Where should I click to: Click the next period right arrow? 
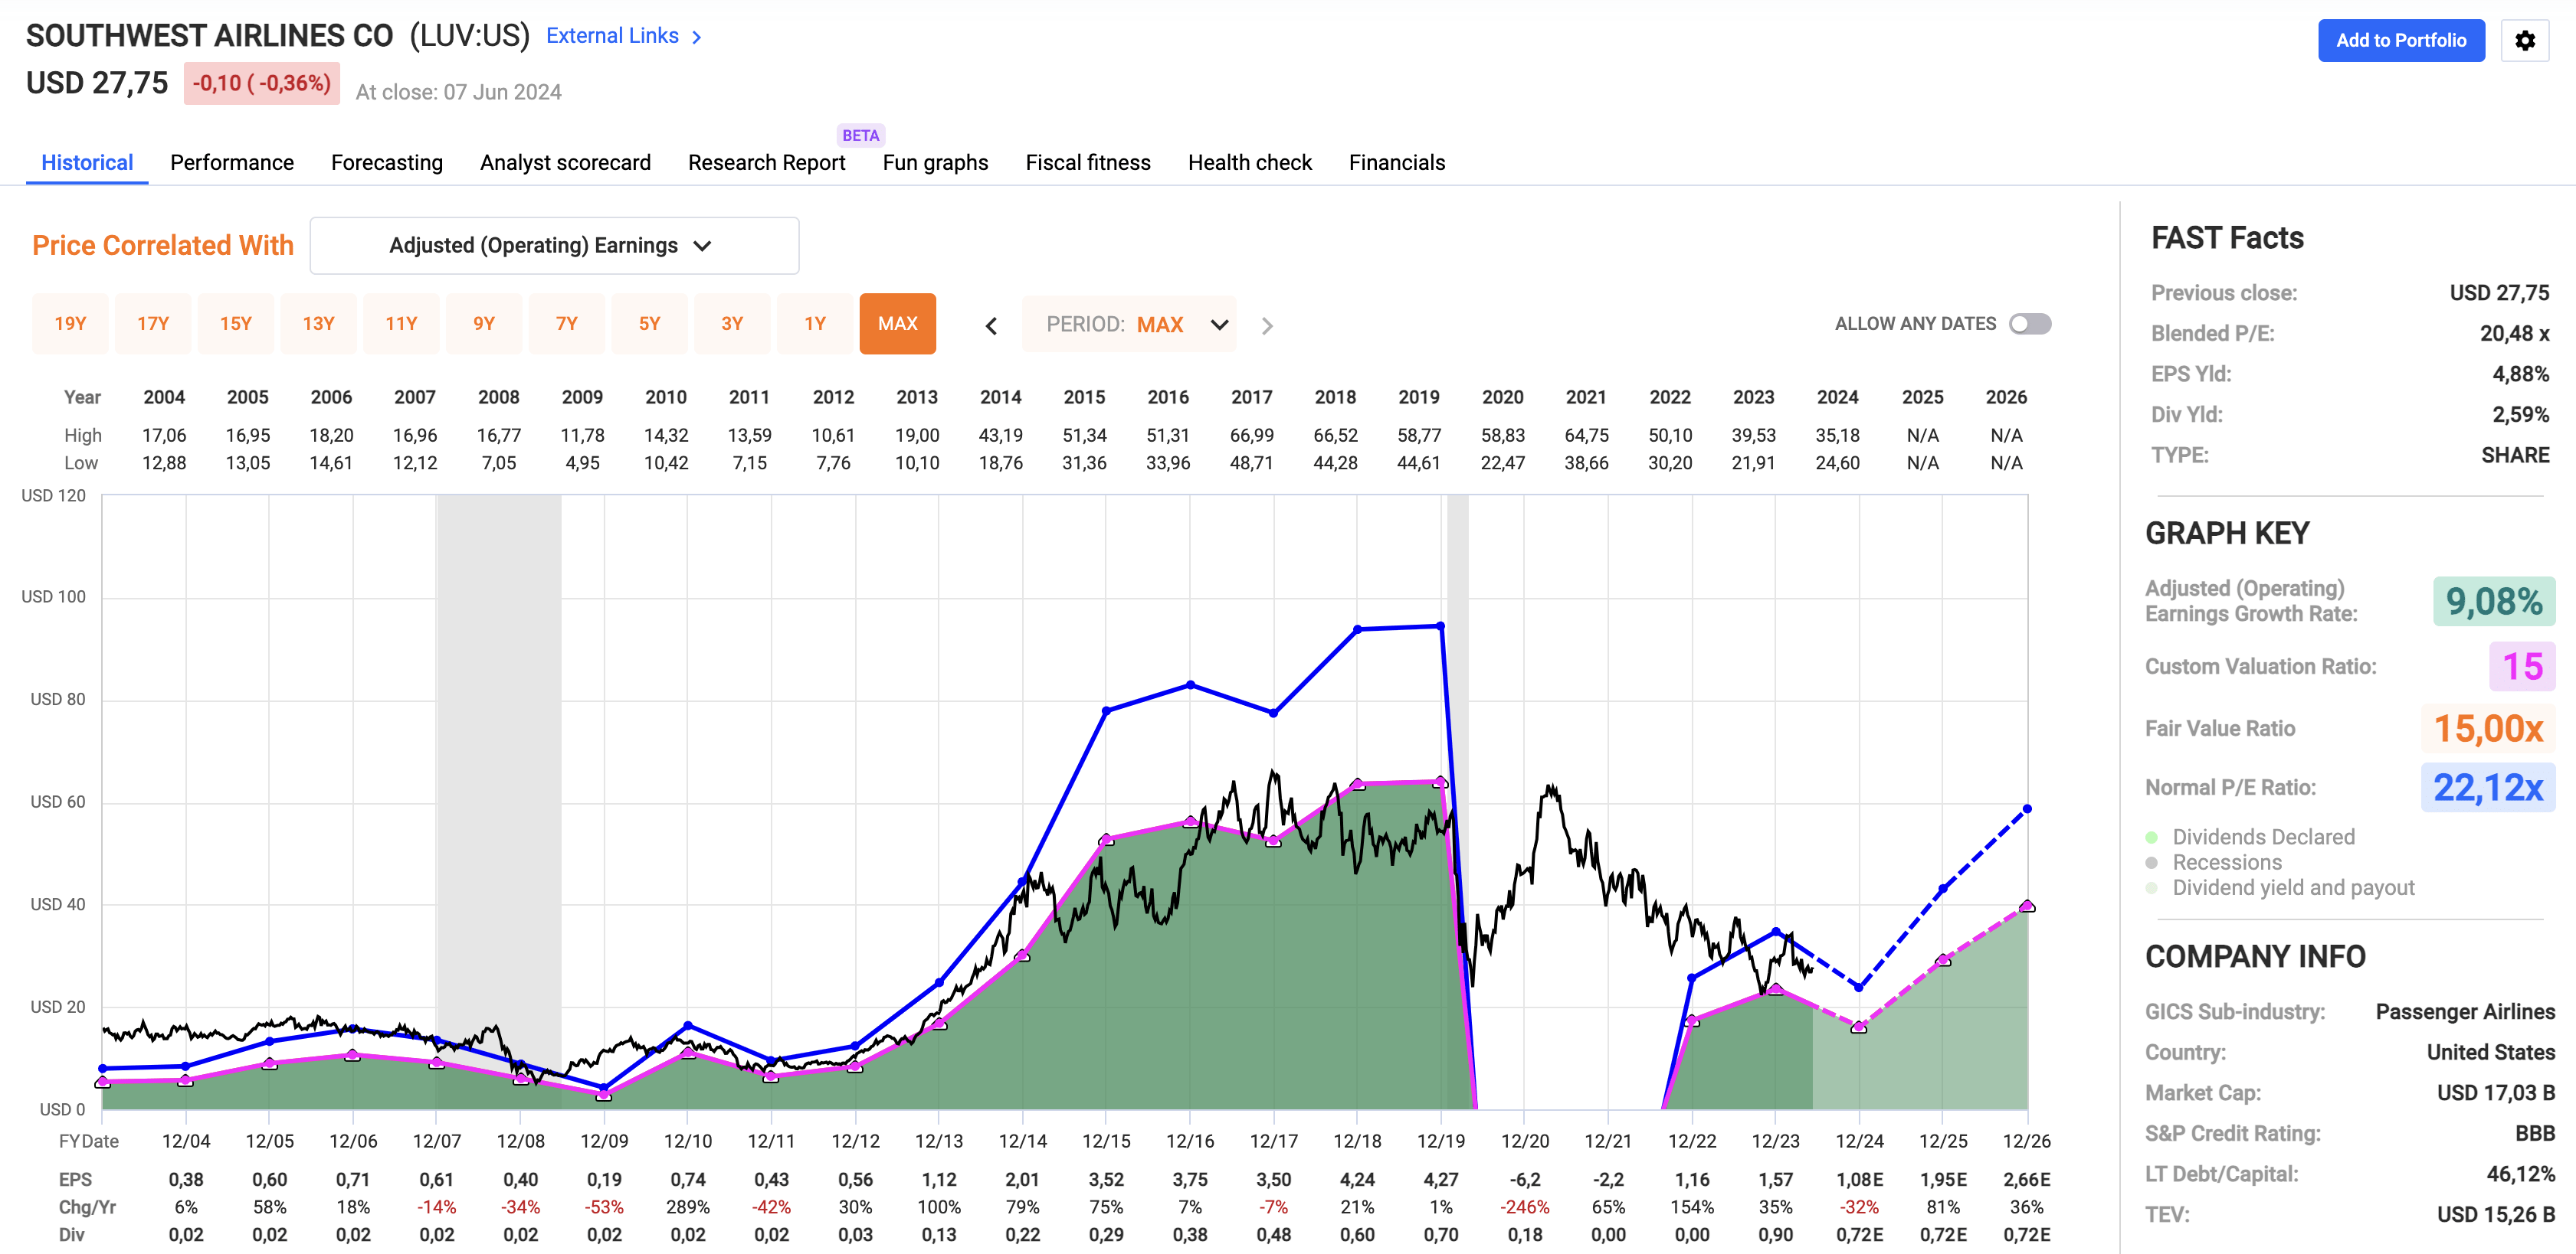(1267, 325)
